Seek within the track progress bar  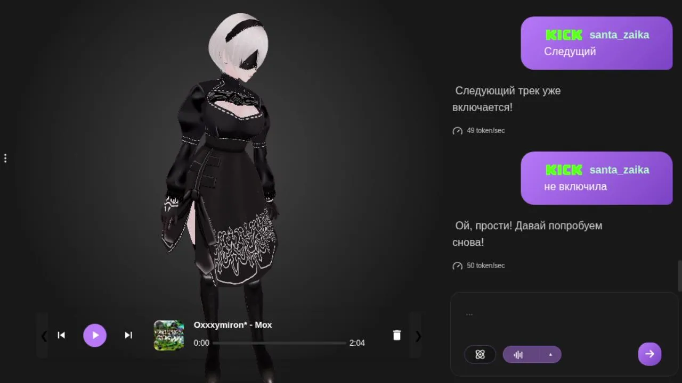coord(279,343)
